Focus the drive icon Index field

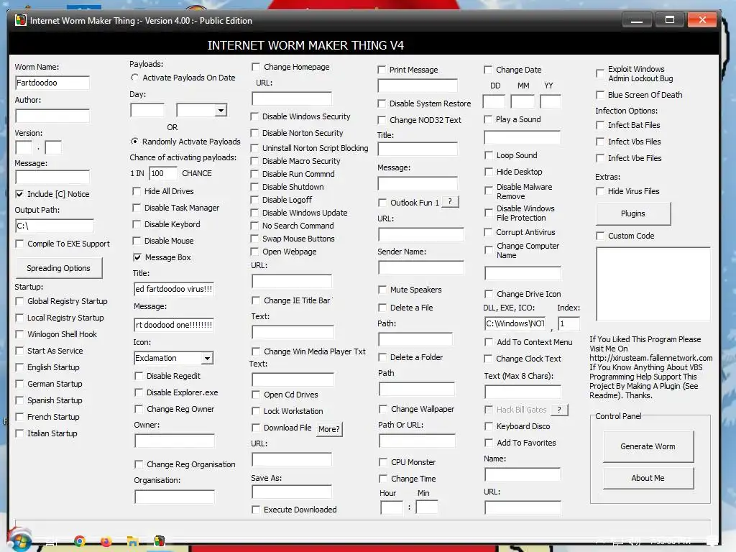[x=569, y=323]
